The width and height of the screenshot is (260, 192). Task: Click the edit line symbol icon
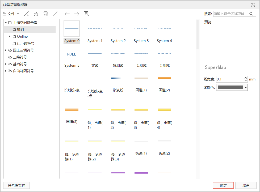pos(55,14)
